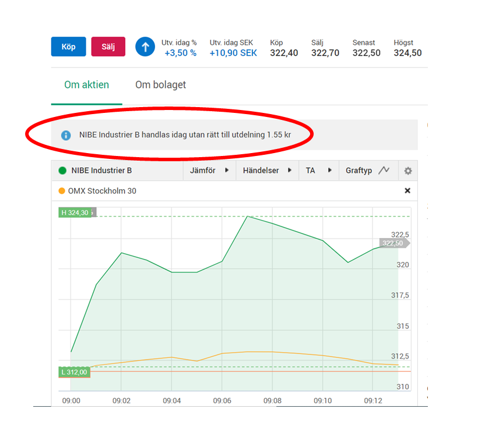Click the H 324,30 high marker

tap(75, 212)
